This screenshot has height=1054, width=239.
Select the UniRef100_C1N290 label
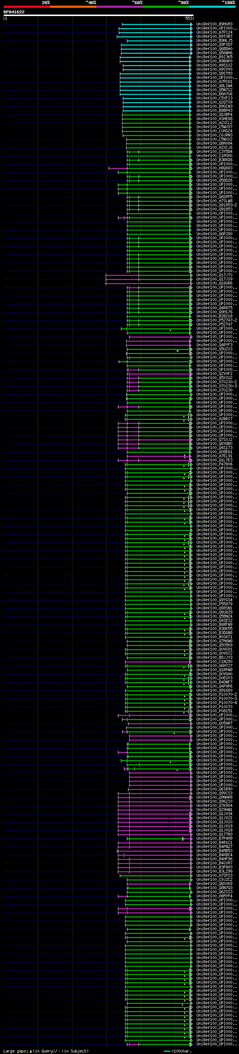click(x=214, y=662)
